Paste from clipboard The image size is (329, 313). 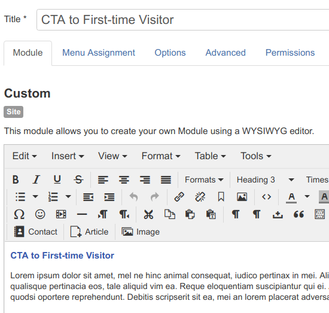(190, 214)
